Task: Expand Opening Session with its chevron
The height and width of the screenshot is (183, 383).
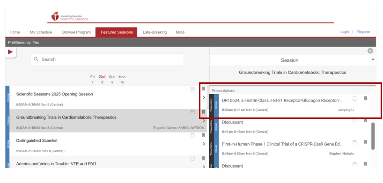Action: (204, 97)
